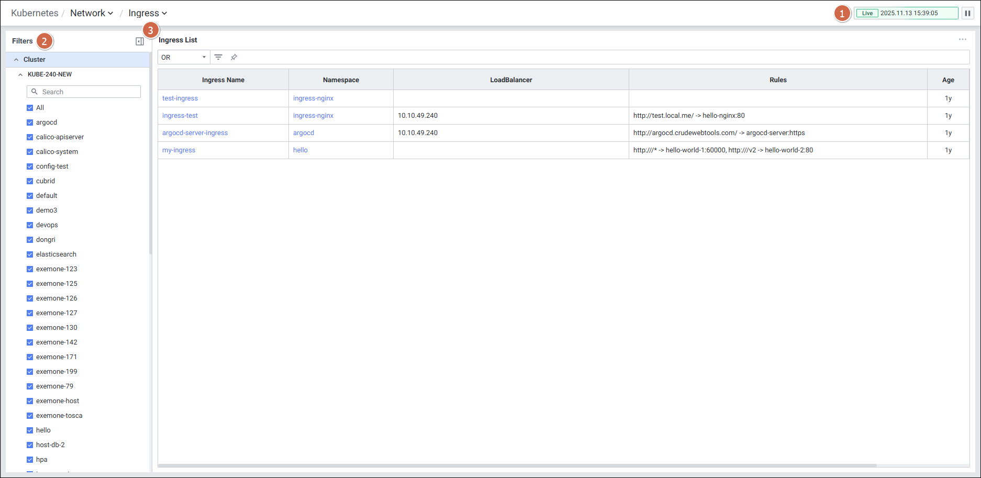Collapse the KUBE-240-NEW cluster tree
The image size is (981, 478).
(x=20, y=74)
